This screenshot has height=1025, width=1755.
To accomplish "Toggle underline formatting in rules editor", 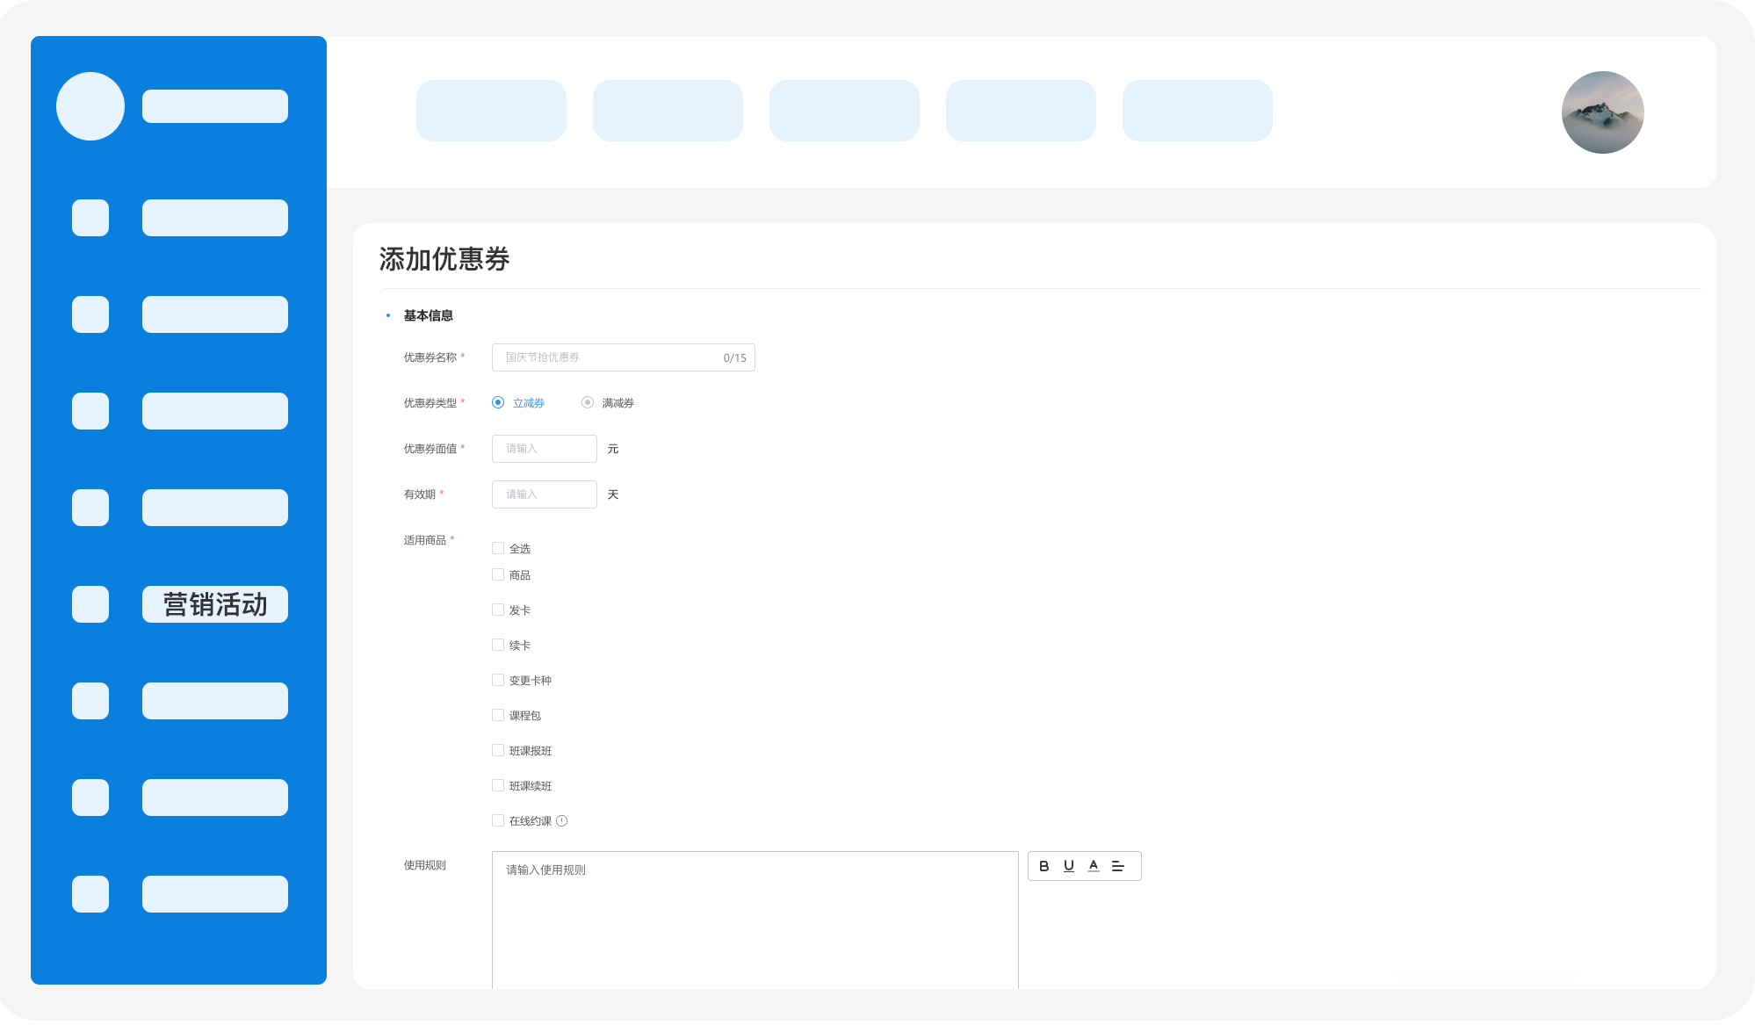I will 1068,866.
